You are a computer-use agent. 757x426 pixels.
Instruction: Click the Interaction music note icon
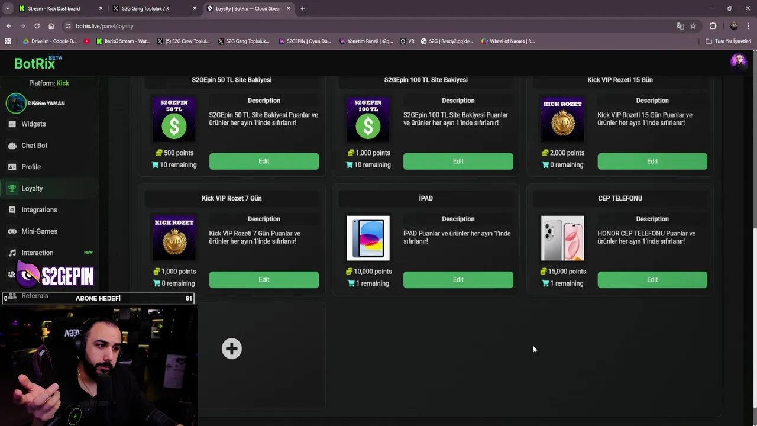pos(12,253)
